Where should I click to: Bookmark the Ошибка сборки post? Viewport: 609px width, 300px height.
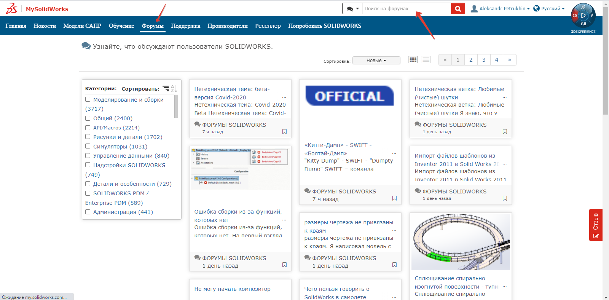284,265
